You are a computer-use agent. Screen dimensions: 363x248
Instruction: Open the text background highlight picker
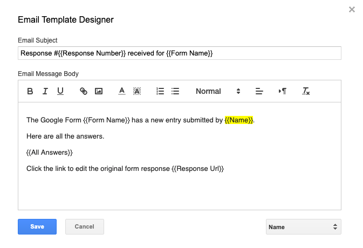pyautogui.click(x=137, y=91)
